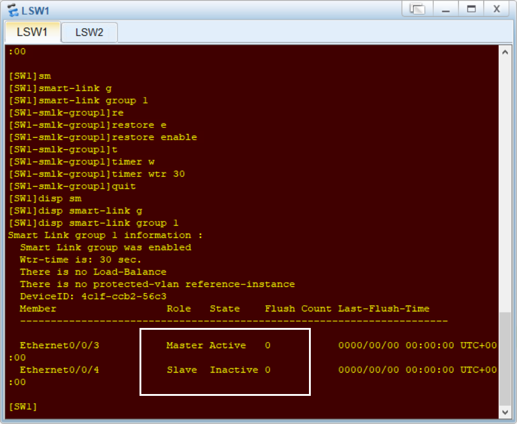Screen dimensions: 517x424
Task: Click 'Wtr-time is: 30 sec.' line
Action: [x=80, y=259]
